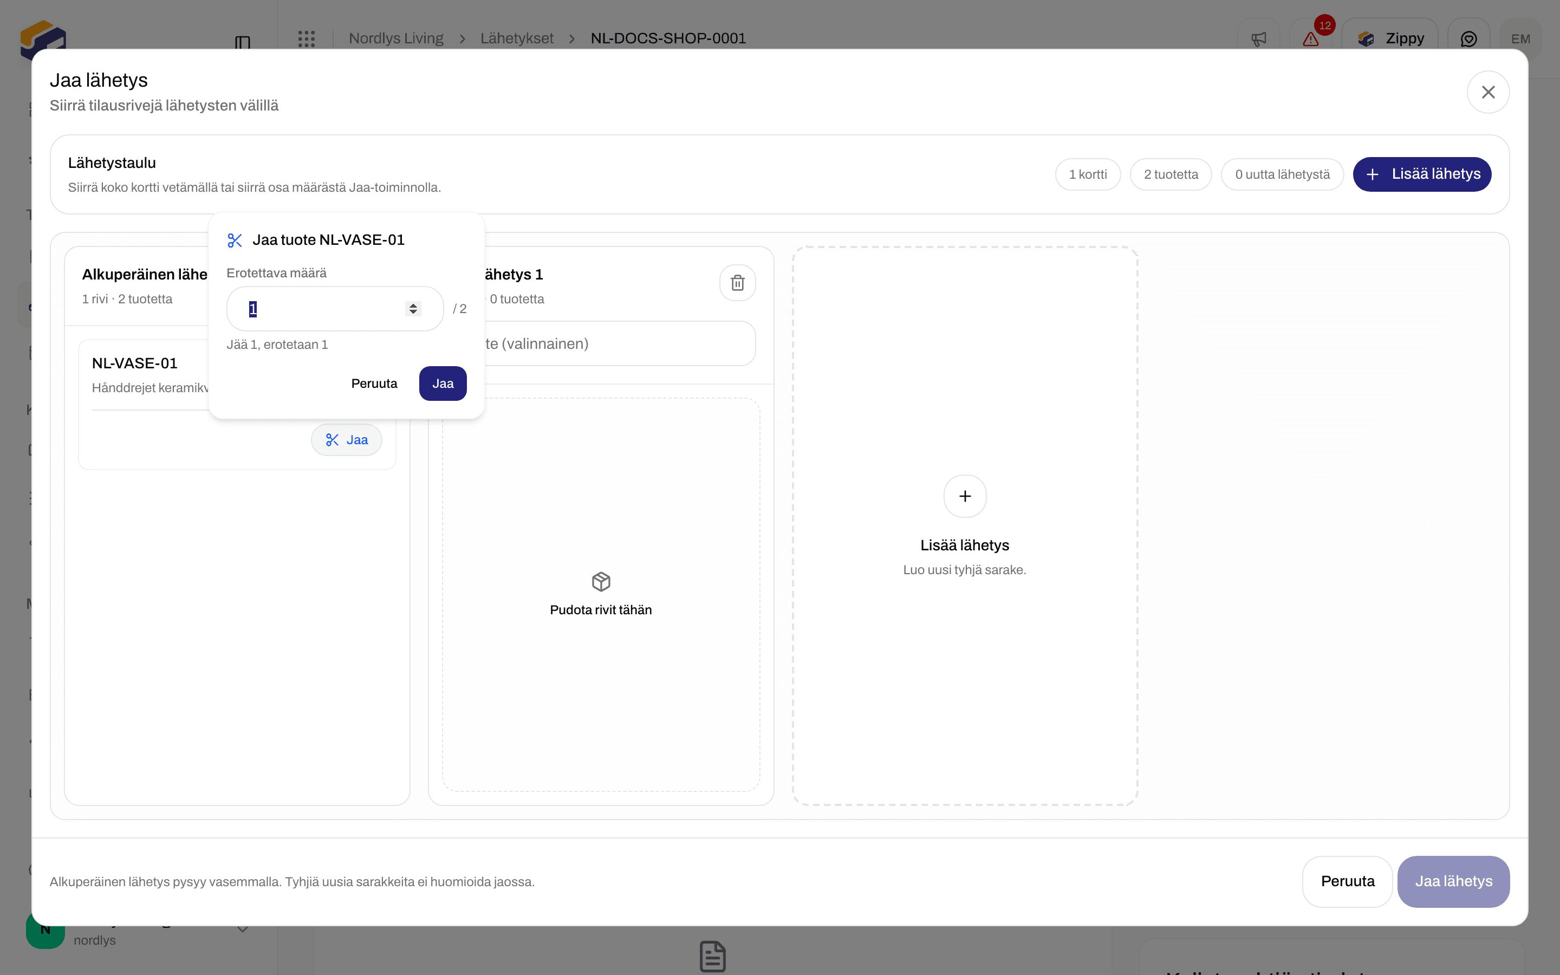This screenshot has height=975, width=1560.
Task: Open the chat support icon
Action: pos(1468,38)
